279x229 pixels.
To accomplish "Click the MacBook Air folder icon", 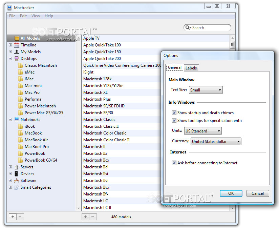I will (20, 140).
